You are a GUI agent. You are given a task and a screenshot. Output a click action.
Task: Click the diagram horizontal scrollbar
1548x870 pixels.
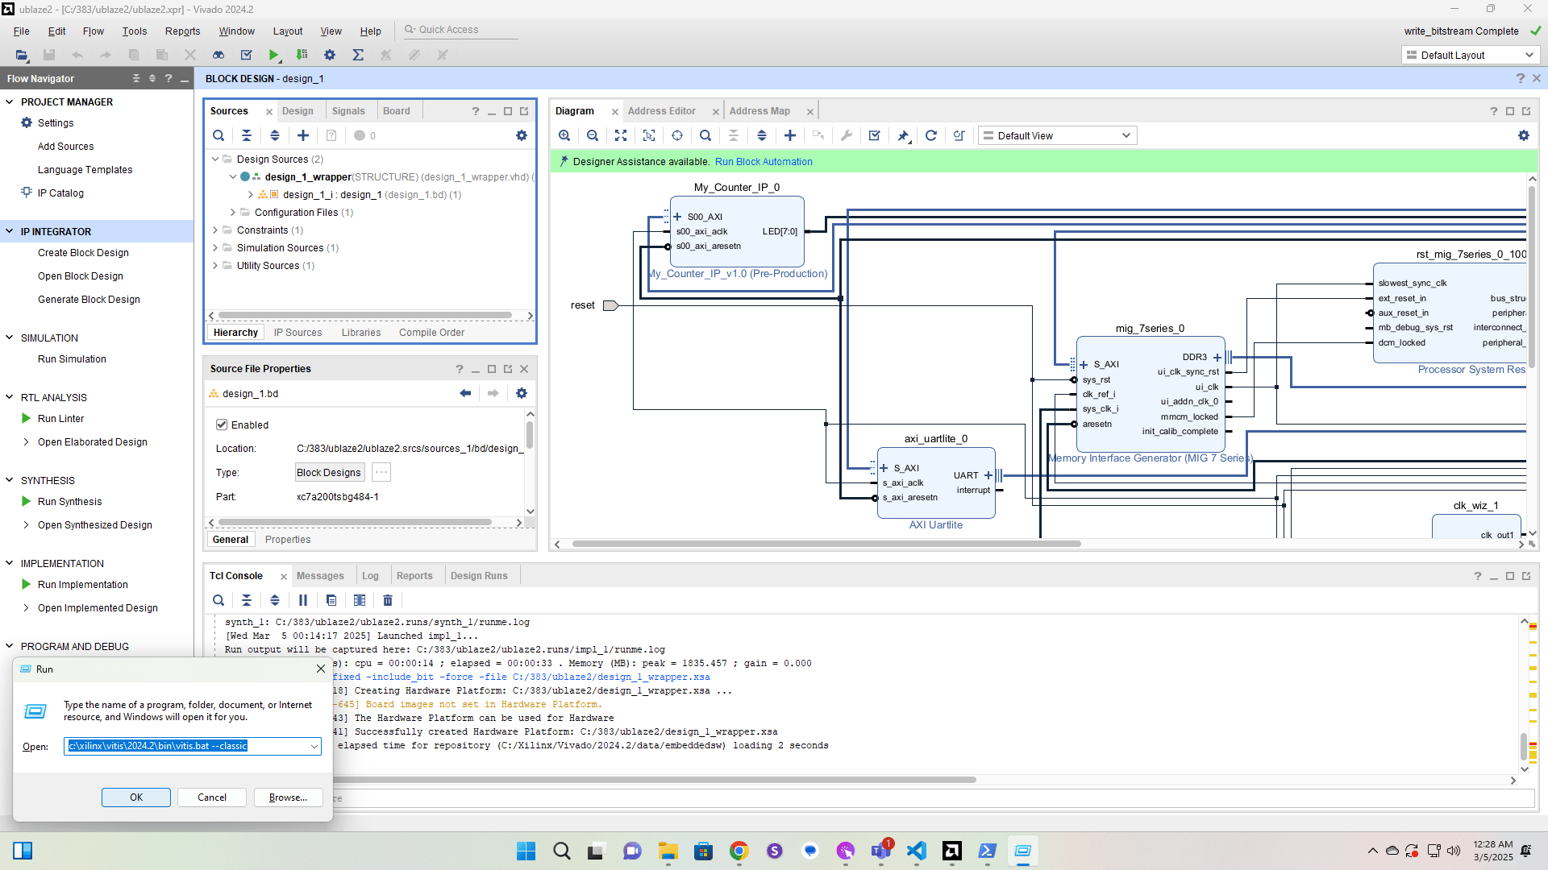click(826, 545)
